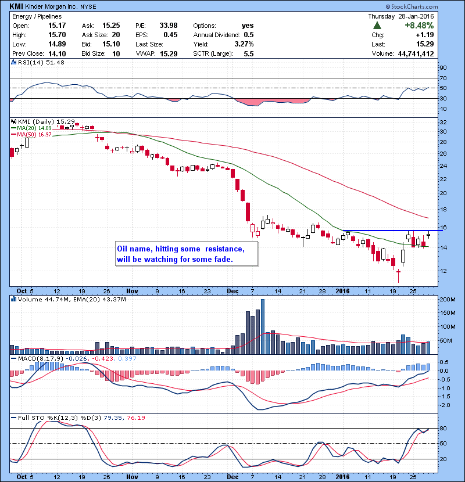Click the KMI ticker symbol title
Screen dimensions: 465x482
pos(16,6)
